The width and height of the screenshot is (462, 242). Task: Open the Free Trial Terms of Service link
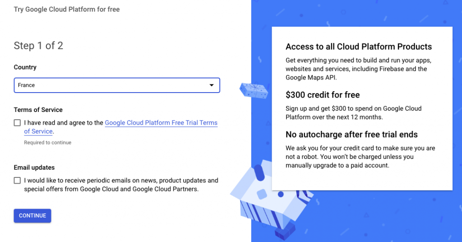pyautogui.click(x=161, y=123)
